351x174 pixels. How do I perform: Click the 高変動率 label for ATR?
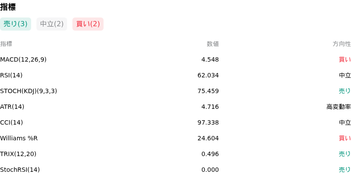339,107
